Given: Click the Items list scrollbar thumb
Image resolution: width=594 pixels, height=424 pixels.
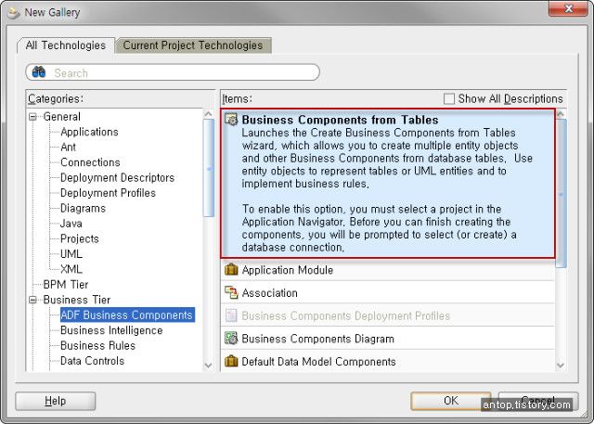Looking at the screenshot, I should (561, 194).
